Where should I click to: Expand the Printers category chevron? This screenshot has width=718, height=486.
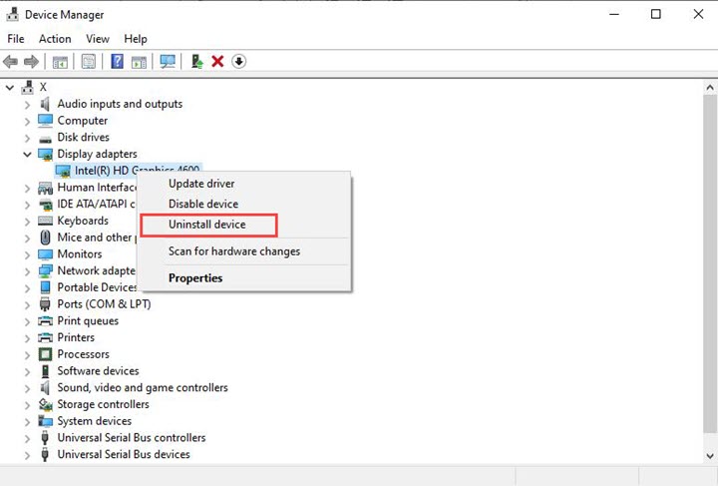27,338
